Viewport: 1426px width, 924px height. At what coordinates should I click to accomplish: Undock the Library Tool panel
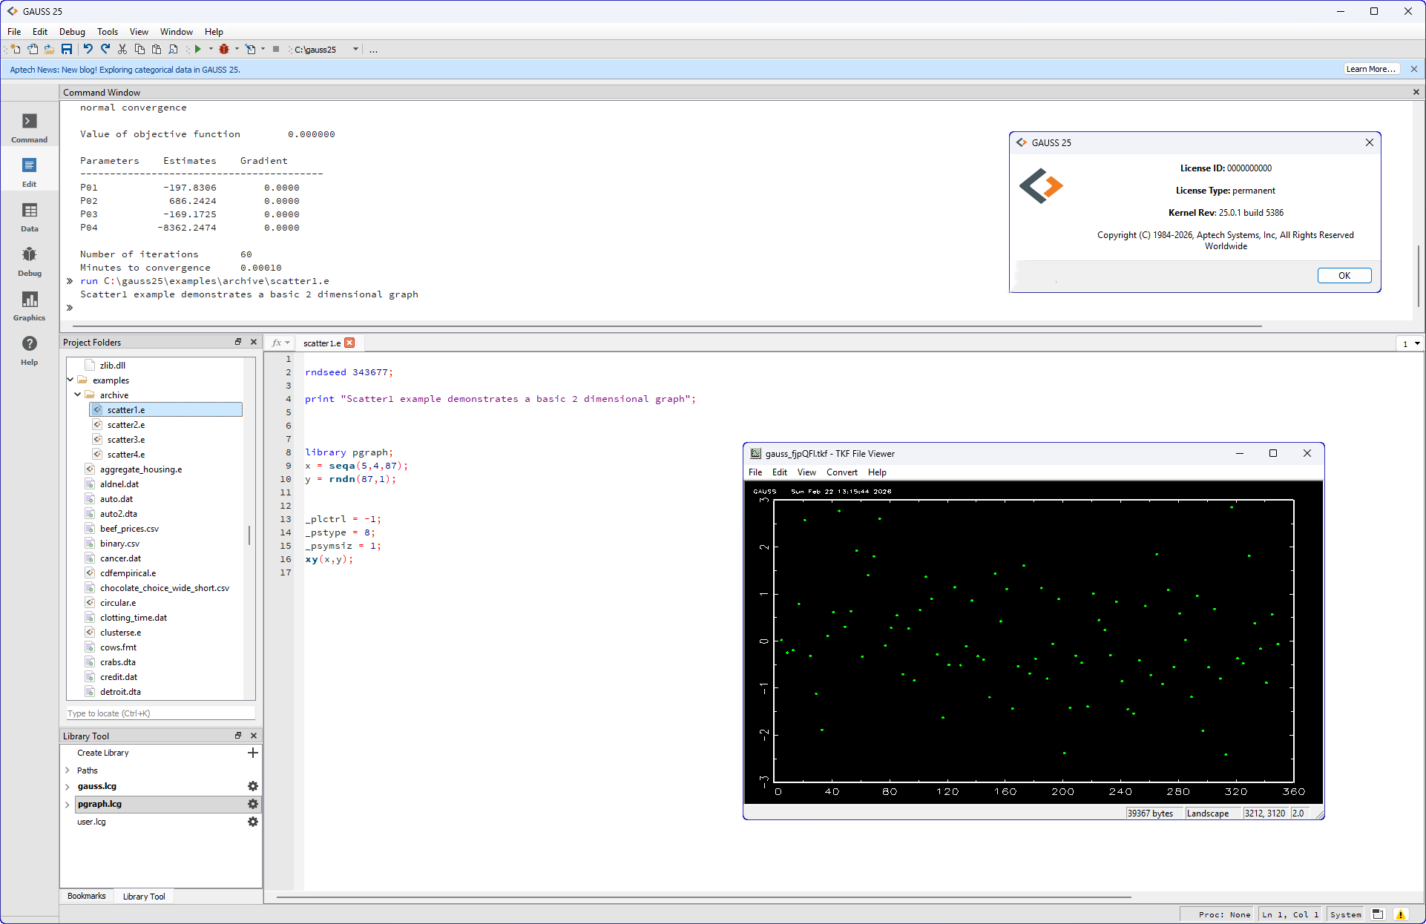tap(238, 736)
